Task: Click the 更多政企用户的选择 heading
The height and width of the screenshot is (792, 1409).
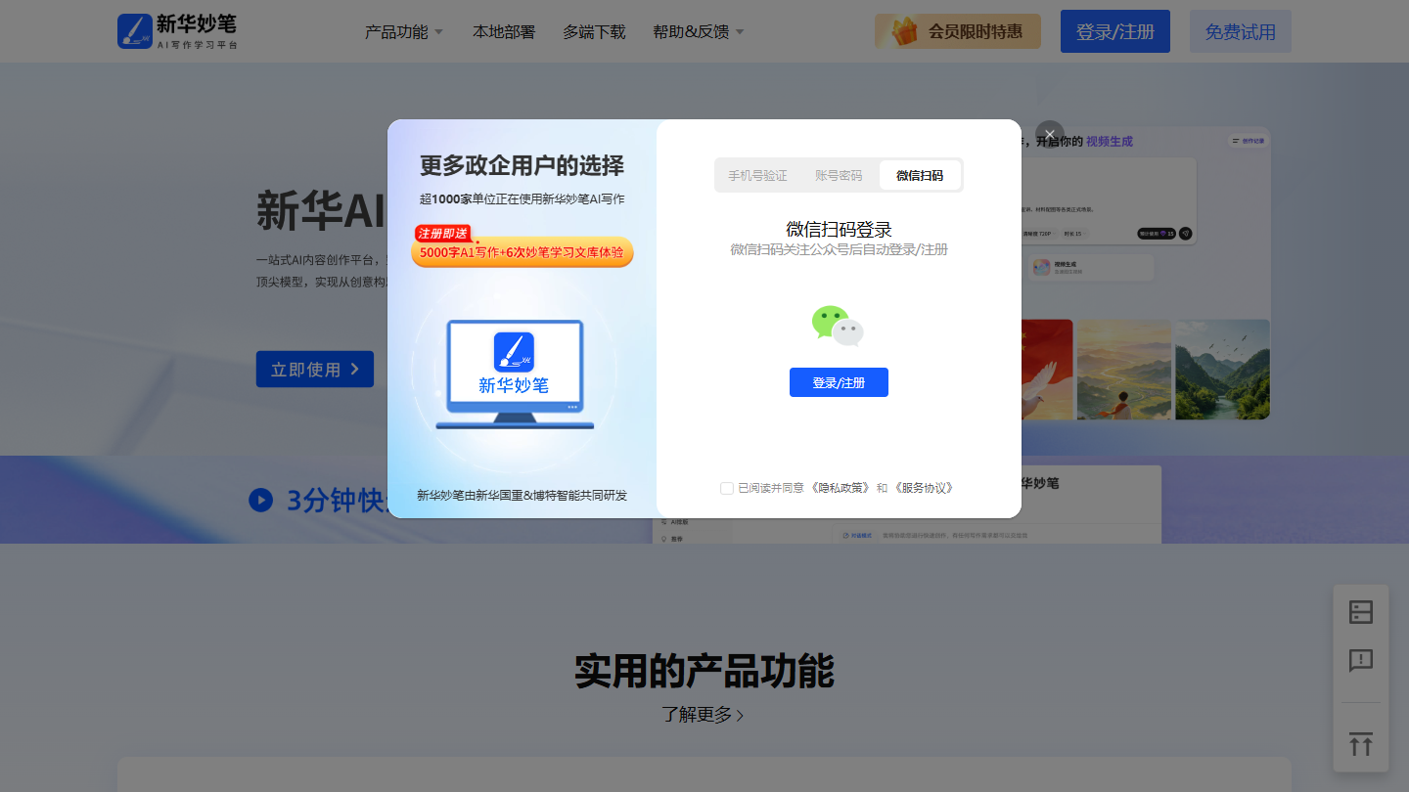Action: point(522,165)
